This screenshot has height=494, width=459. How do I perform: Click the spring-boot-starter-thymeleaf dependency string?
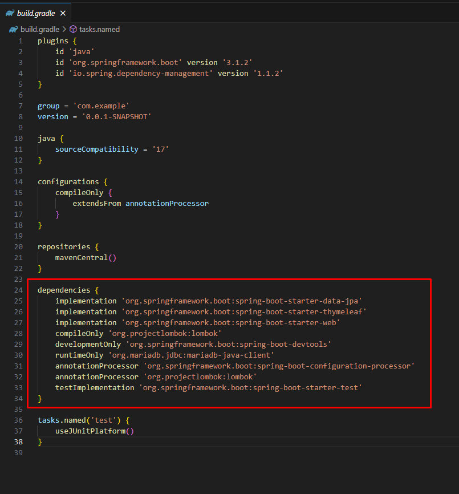(244, 311)
